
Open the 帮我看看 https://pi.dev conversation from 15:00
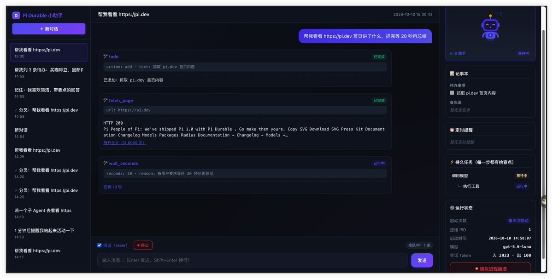[x=49, y=52]
